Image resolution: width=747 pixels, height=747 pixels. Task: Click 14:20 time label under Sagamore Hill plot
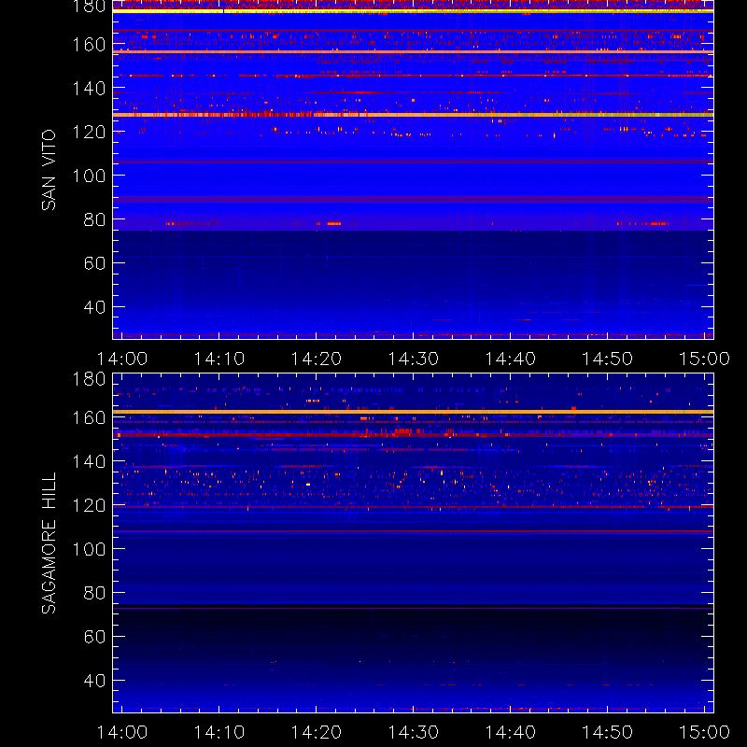click(317, 732)
